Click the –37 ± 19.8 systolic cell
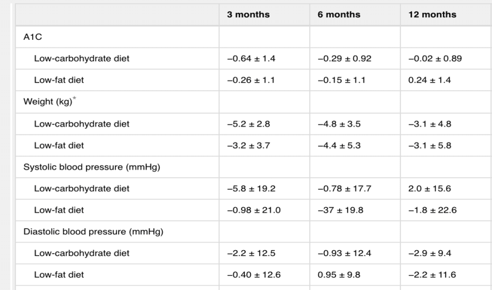 click(341, 210)
